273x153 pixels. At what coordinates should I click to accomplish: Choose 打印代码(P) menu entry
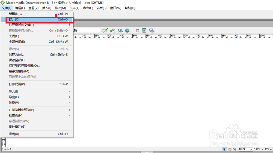[x=36, y=84]
